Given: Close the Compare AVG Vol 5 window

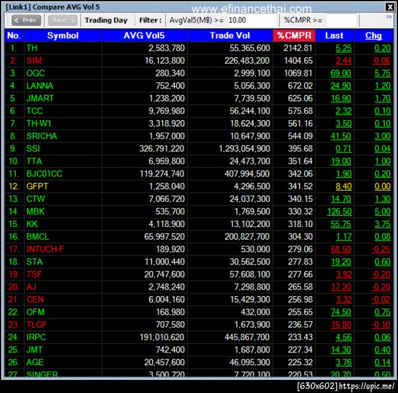Looking at the screenshot, I should (x=389, y=7).
